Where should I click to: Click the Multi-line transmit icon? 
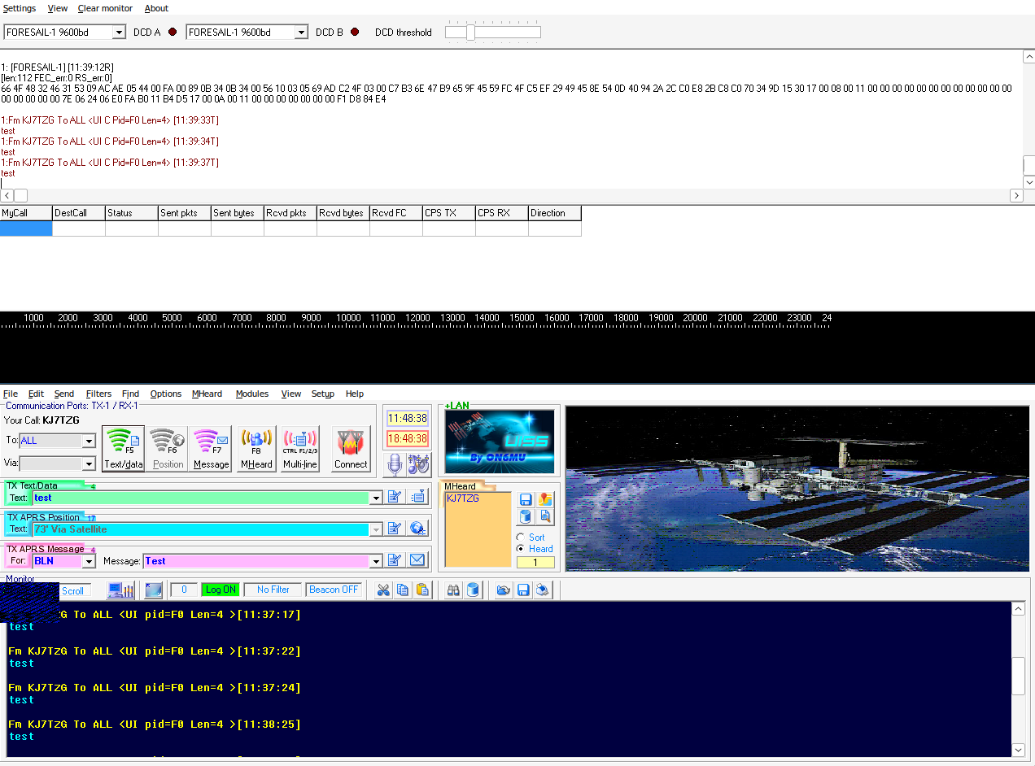tap(299, 448)
